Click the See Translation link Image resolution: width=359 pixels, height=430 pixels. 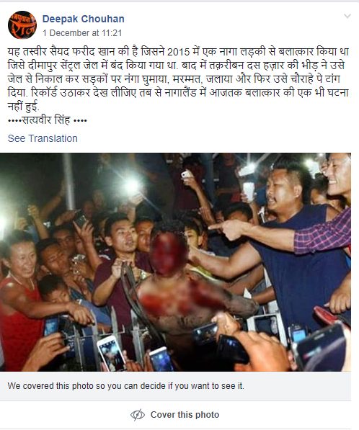click(x=43, y=138)
